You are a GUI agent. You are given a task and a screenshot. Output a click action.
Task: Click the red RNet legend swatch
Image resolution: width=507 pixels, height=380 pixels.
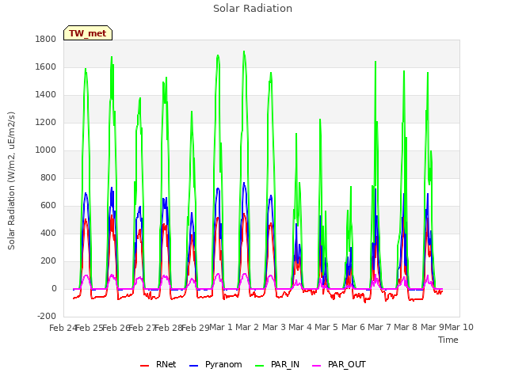[144, 366]
